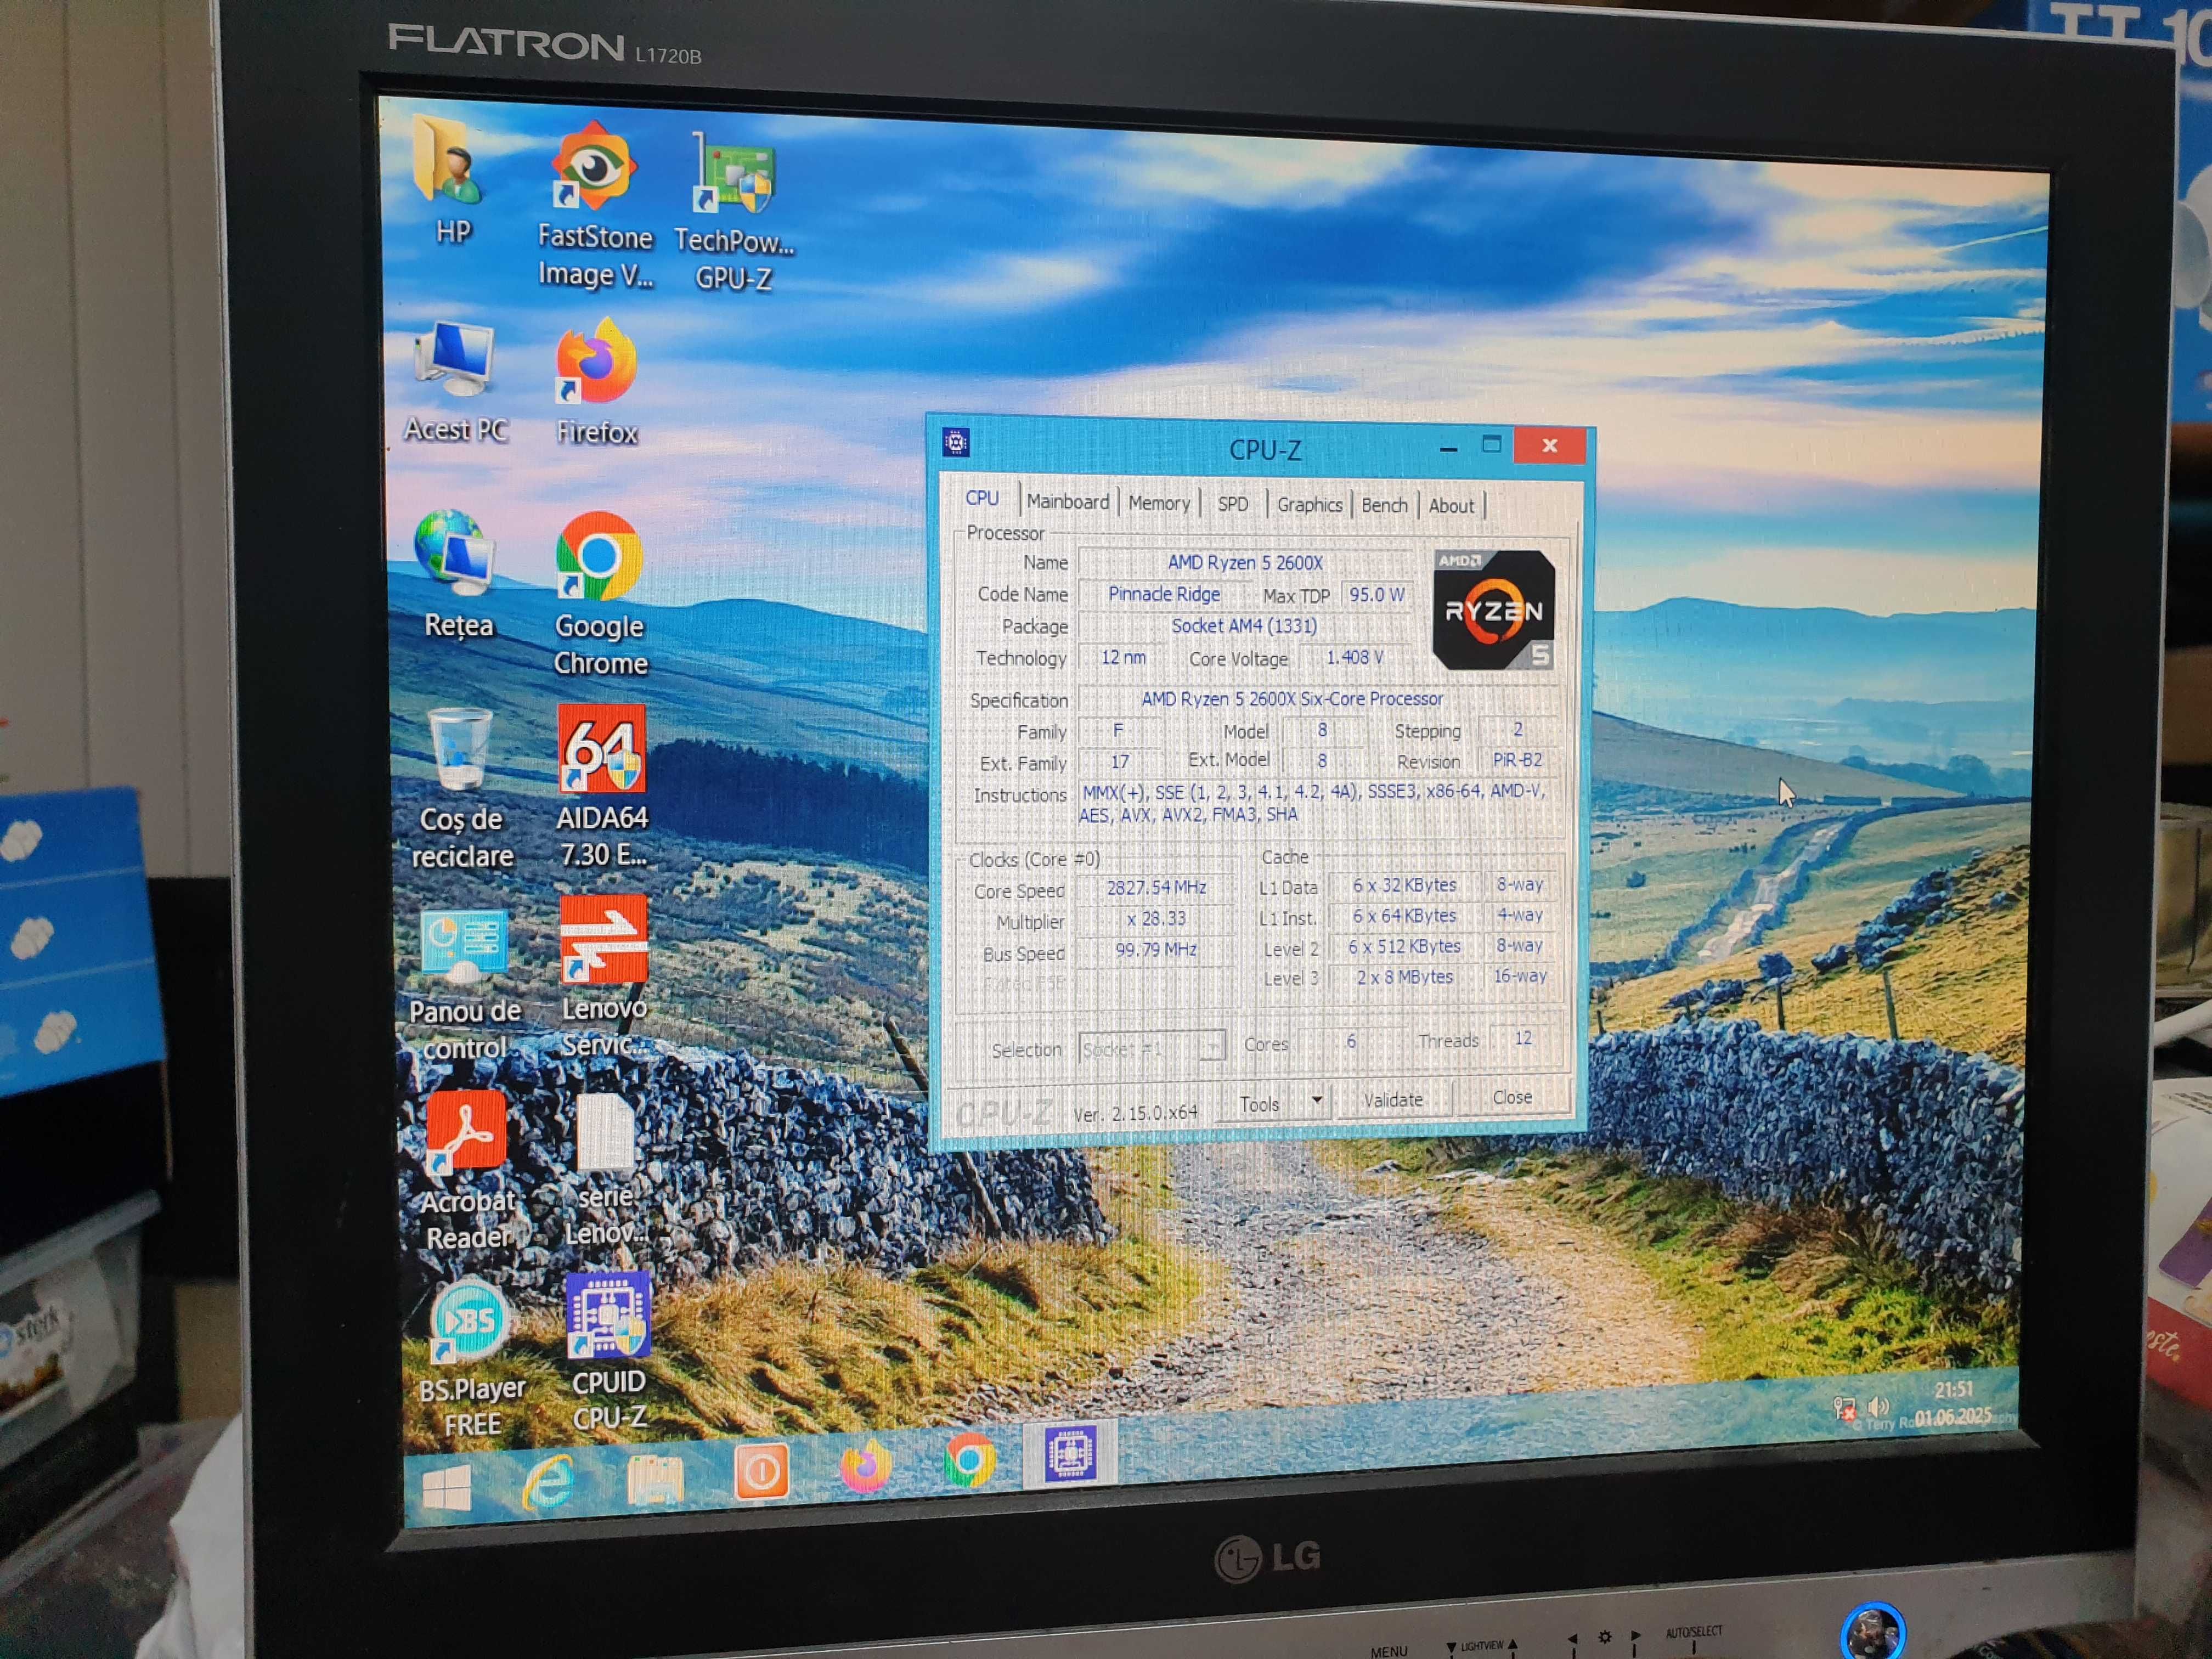Click the 2827.54 MHz core speed value
2212x1659 pixels.
point(1156,888)
